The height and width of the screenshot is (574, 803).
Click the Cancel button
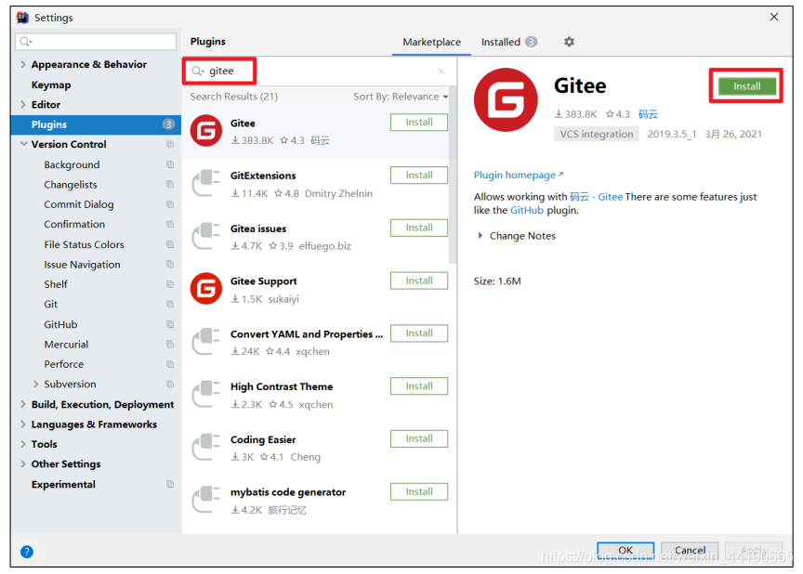[x=690, y=551]
